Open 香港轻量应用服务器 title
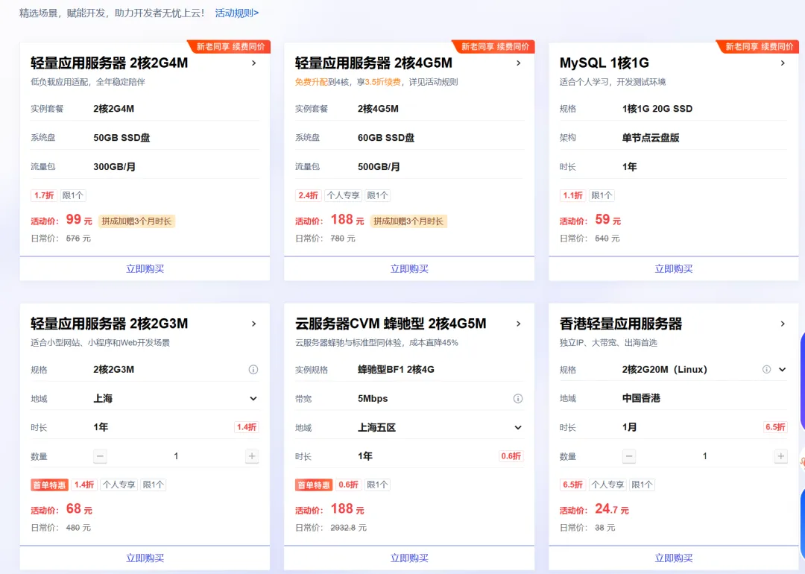The width and height of the screenshot is (805, 574). pos(621,324)
